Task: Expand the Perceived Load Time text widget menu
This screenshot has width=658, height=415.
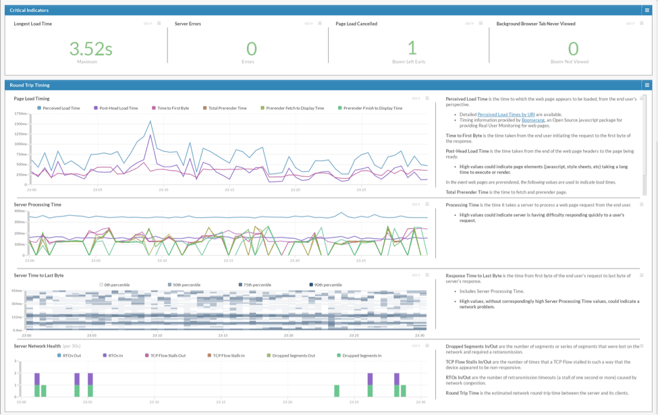Action: point(641,99)
